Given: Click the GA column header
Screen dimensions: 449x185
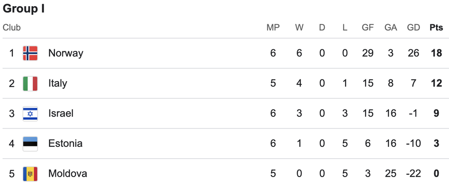Looking at the screenshot, I should click(390, 28).
